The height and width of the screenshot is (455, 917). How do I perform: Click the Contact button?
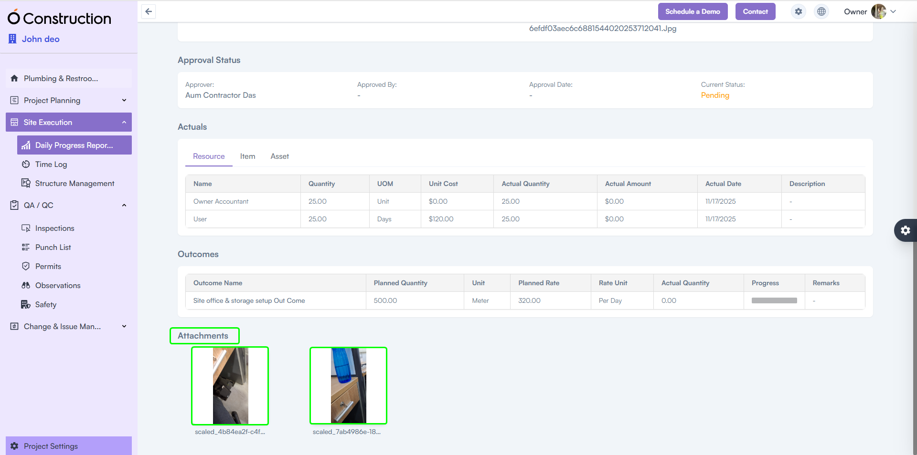755,11
